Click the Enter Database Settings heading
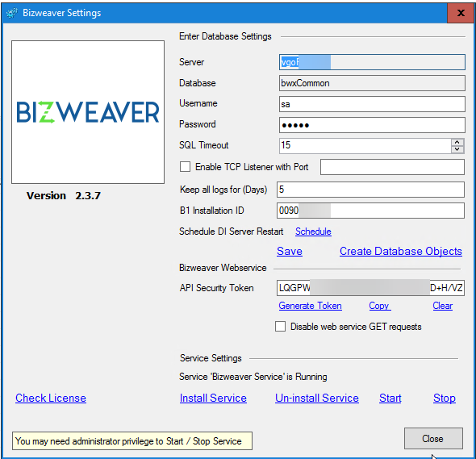Screen dimensions: 476x459 coord(225,36)
